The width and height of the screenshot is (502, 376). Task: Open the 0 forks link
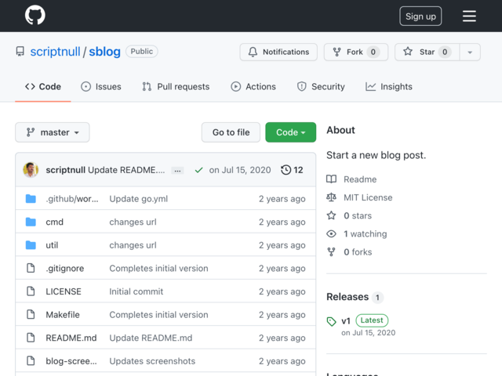click(358, 252)
